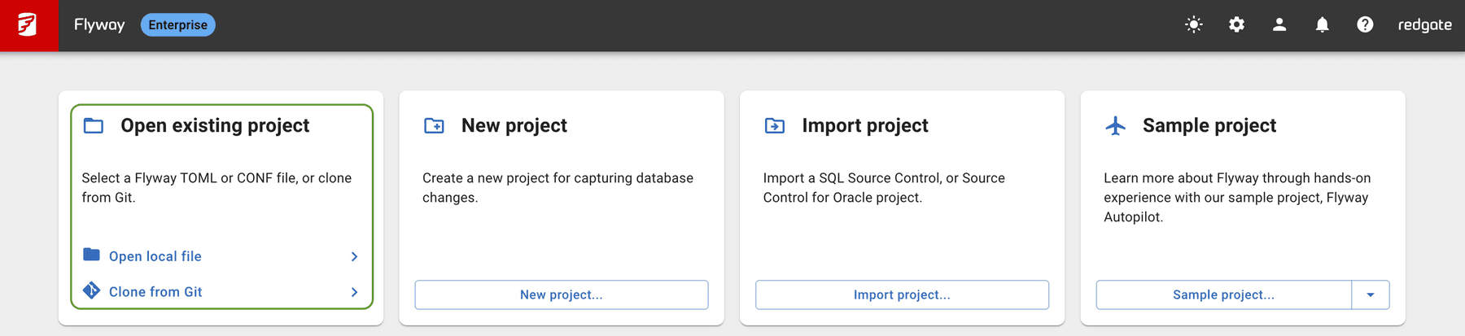Click the 'Learn more about Flyway' description

click(x=1237, y=198)
